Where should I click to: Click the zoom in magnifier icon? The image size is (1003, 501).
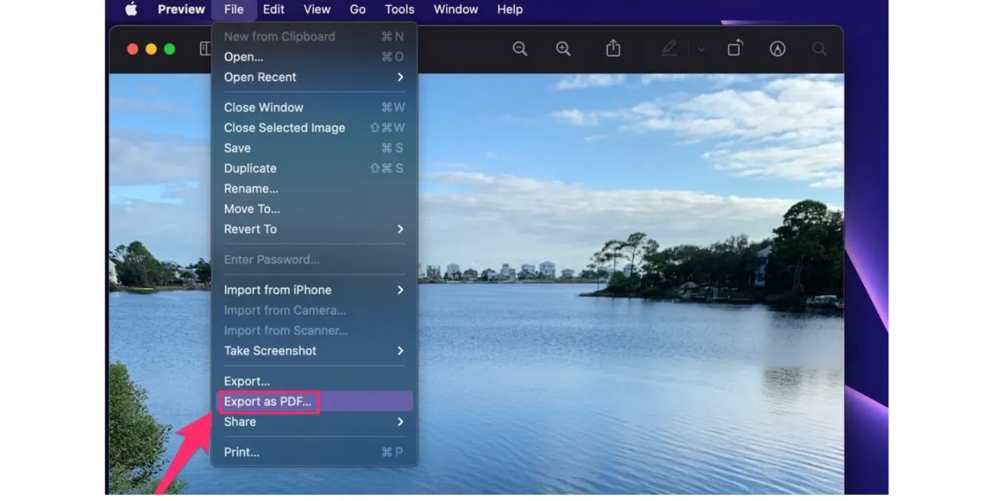(563, 49)
